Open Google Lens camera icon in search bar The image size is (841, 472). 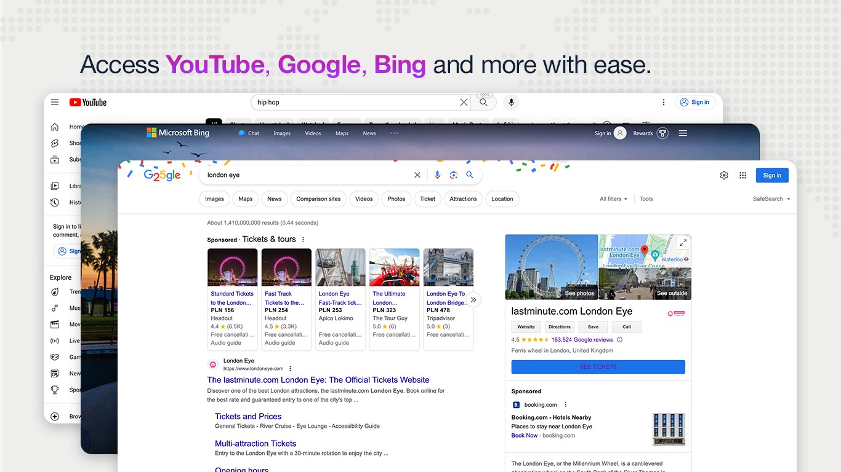click(454, 175)
